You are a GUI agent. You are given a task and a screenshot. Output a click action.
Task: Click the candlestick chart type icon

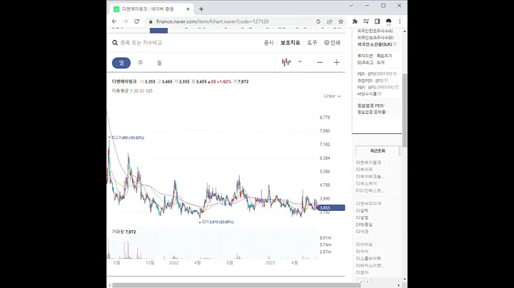click(286, 62)
